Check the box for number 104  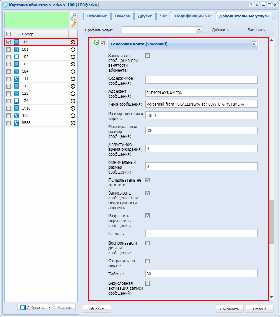9,71
